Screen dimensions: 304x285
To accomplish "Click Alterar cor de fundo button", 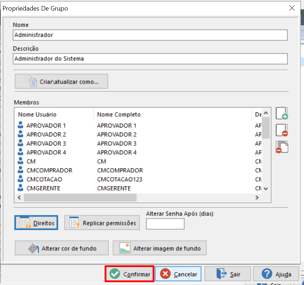I will (x=62, y=248).
